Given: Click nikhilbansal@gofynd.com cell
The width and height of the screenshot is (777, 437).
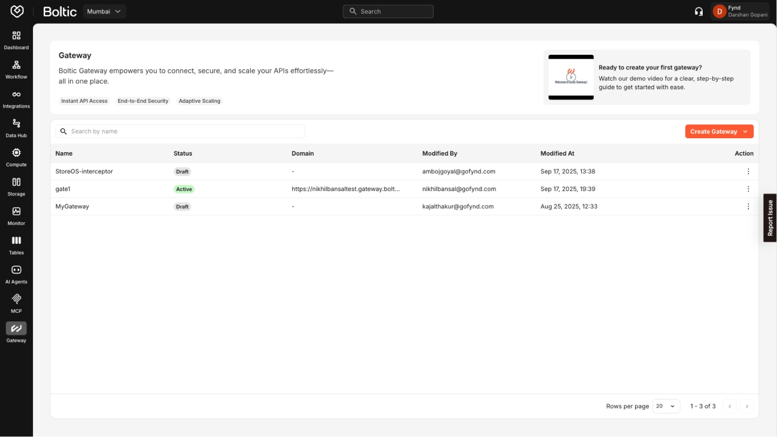Looking at the screenshot, I should click(459, 189).
